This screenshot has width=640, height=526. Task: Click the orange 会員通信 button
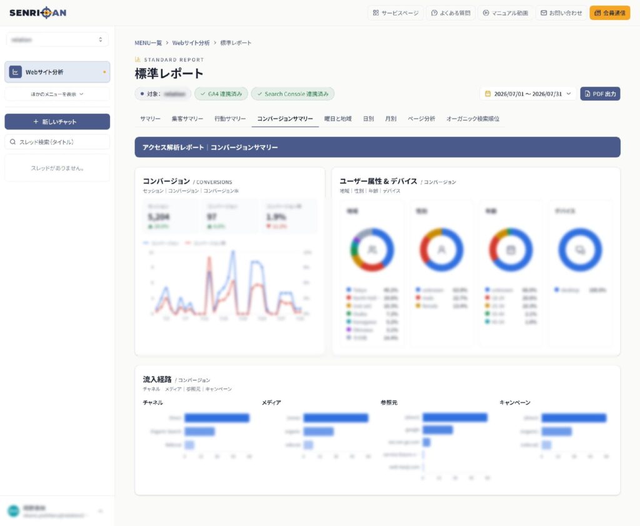pos(610,13)
